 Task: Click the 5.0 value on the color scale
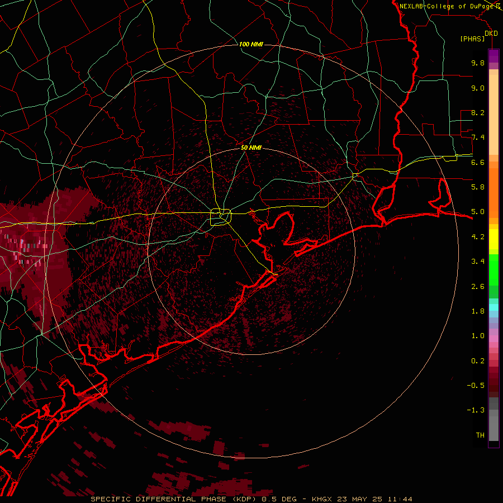click(x=478, y=212)
